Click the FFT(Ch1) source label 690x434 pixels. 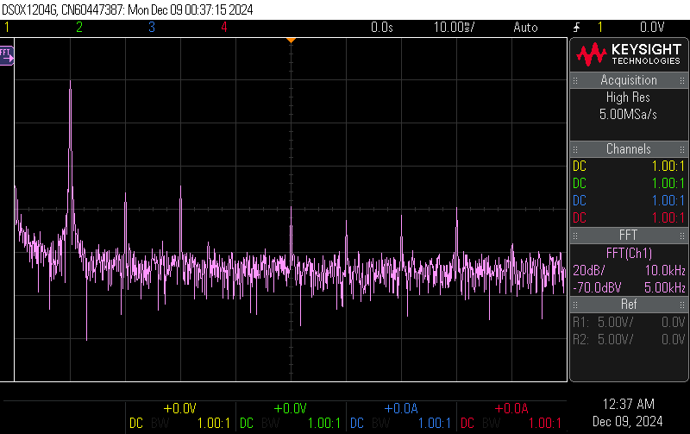tap(629, 253)
